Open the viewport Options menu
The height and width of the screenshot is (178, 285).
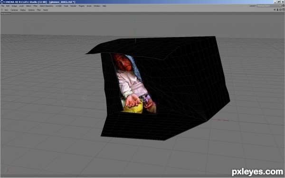tap(31, 10)
